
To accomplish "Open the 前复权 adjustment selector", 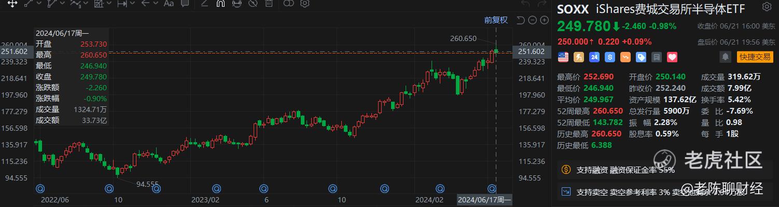I will pyautogui.click(x=496, y=20).
